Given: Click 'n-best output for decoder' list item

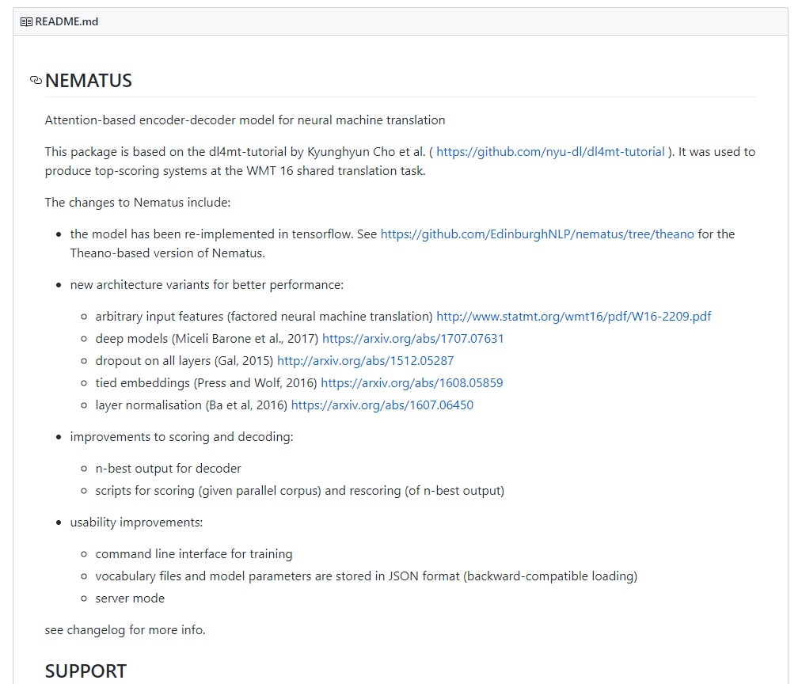Looking at the screenshot, I should point(168,469).
